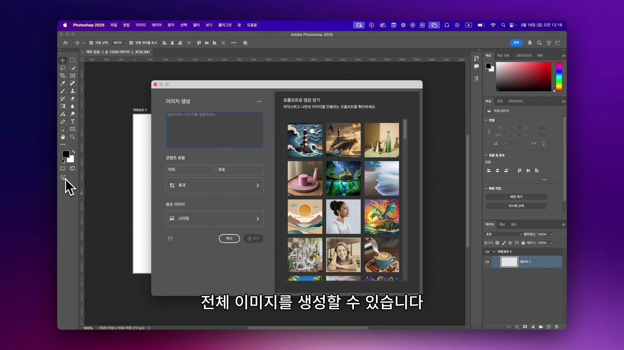The width and height of the screenshot is (624, 350).
Task: Select the Gradient tool
Action: click(x=63, y=106)
